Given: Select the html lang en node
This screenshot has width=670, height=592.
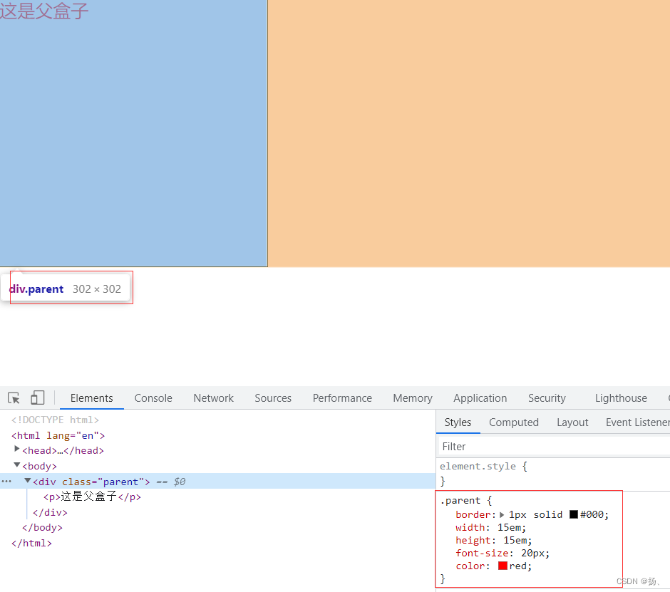Looking at the screenshot, I should pyautogui.click(x=58, y=435).
